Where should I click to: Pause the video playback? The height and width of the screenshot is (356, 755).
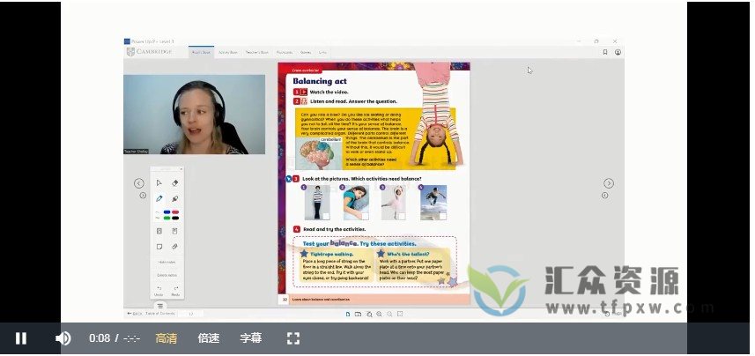[21, 338]
